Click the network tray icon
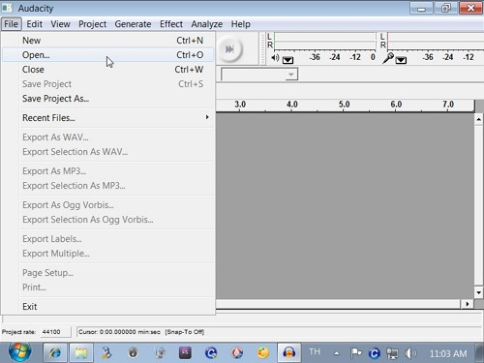The width and height of the screenshot is (484, 363). (x=392, y=353)
